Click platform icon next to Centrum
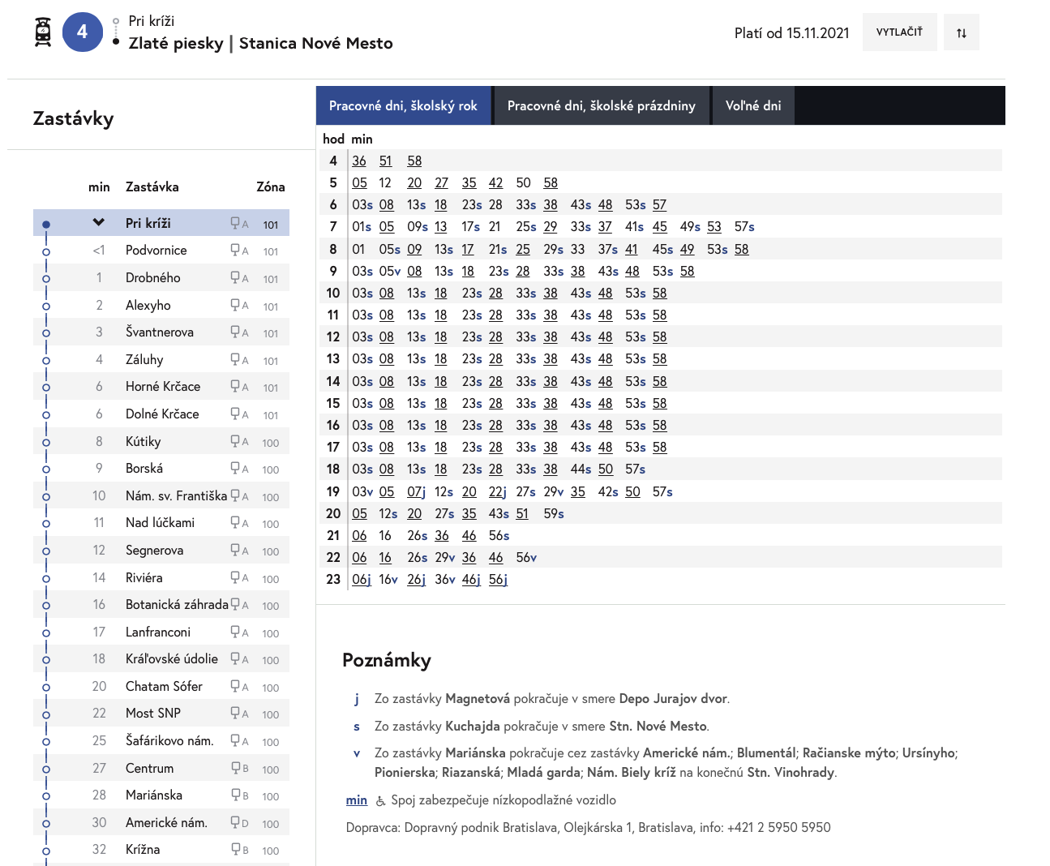1050x866 pixels. coord(235,768)
